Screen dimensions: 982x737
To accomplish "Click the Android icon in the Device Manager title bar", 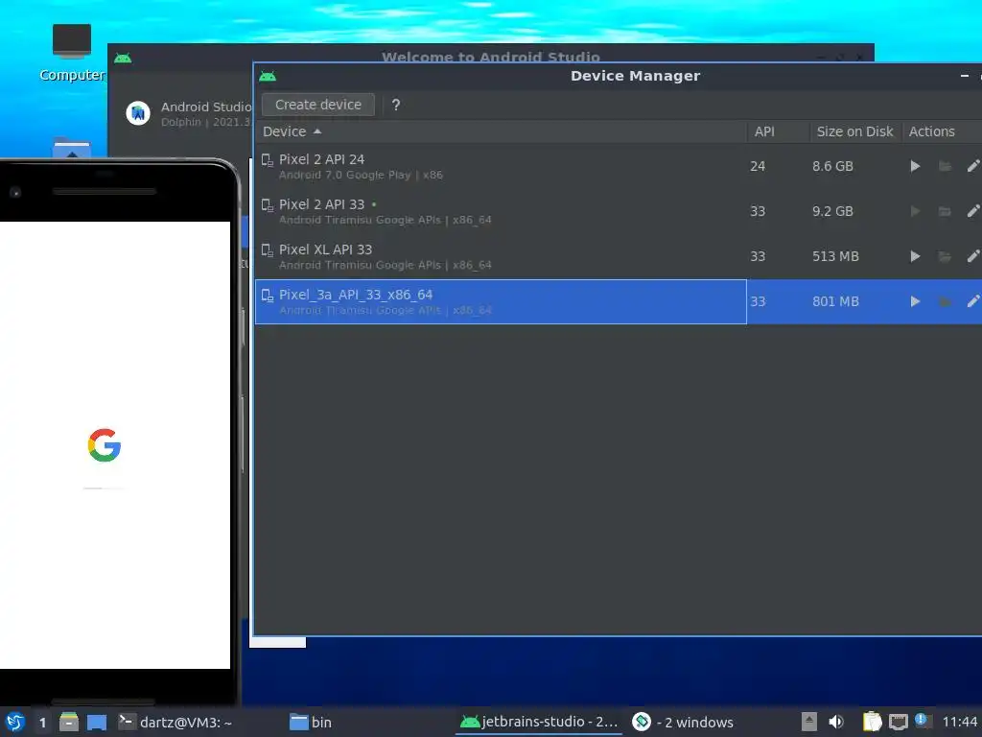I will coord(268,76).
